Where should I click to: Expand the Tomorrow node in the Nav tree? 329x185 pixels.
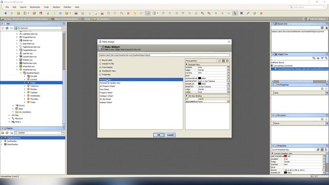point(25,86)
